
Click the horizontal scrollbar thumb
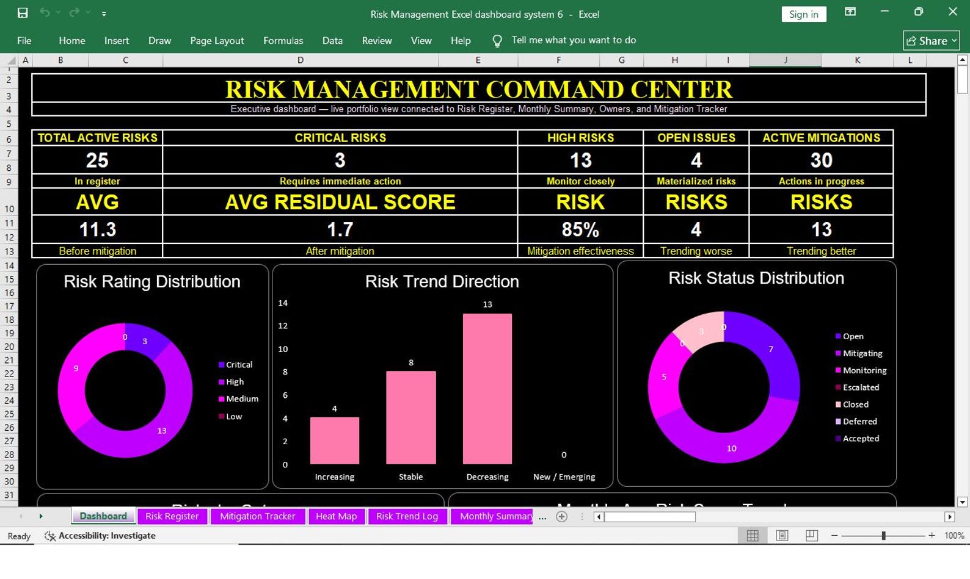click(x=650, y=517)
